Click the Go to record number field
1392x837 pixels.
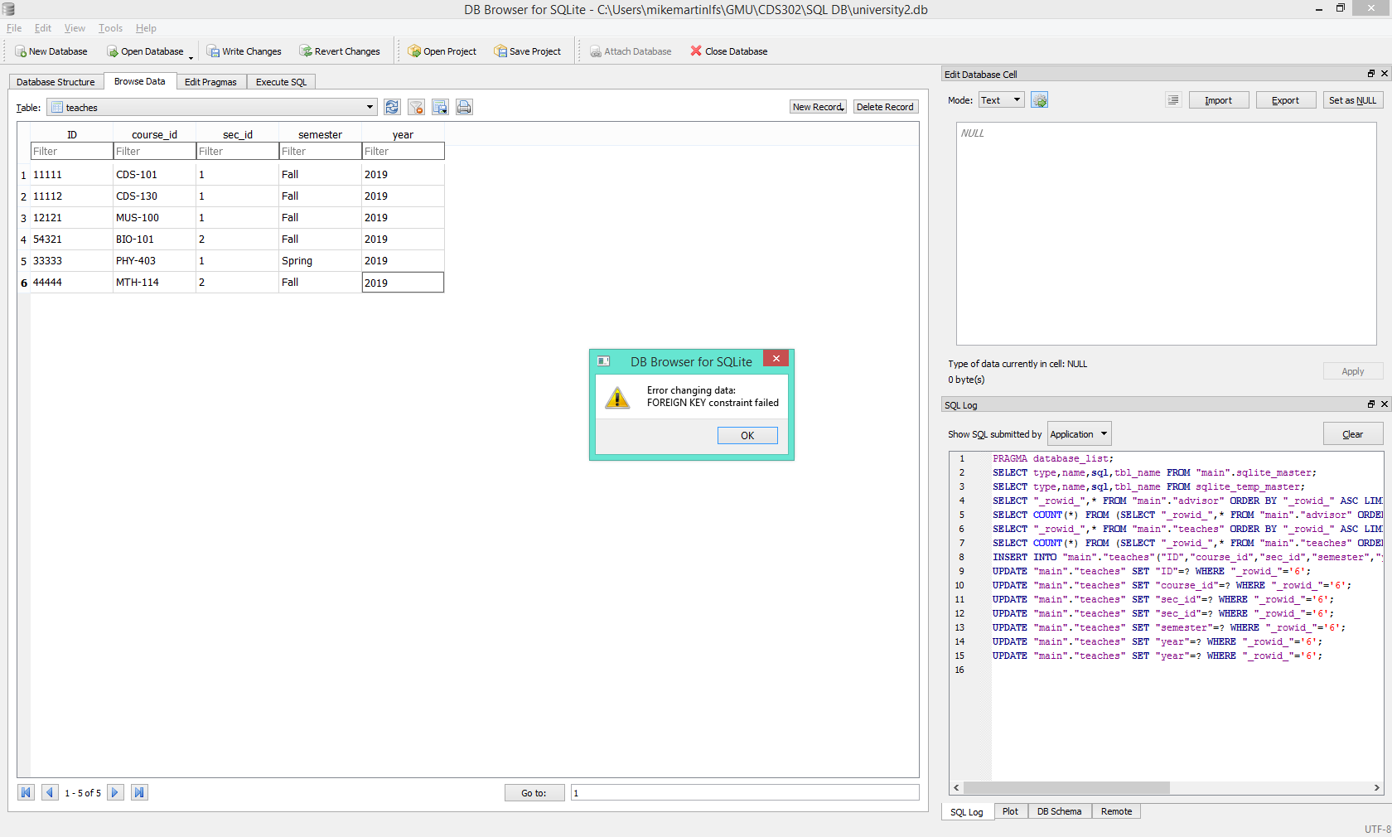point(745,793)
